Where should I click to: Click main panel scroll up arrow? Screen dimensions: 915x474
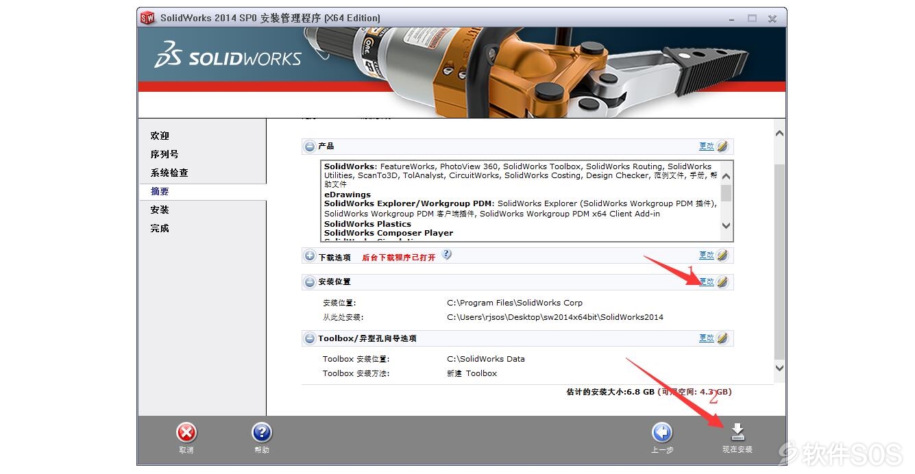click(x=779, y=134)
